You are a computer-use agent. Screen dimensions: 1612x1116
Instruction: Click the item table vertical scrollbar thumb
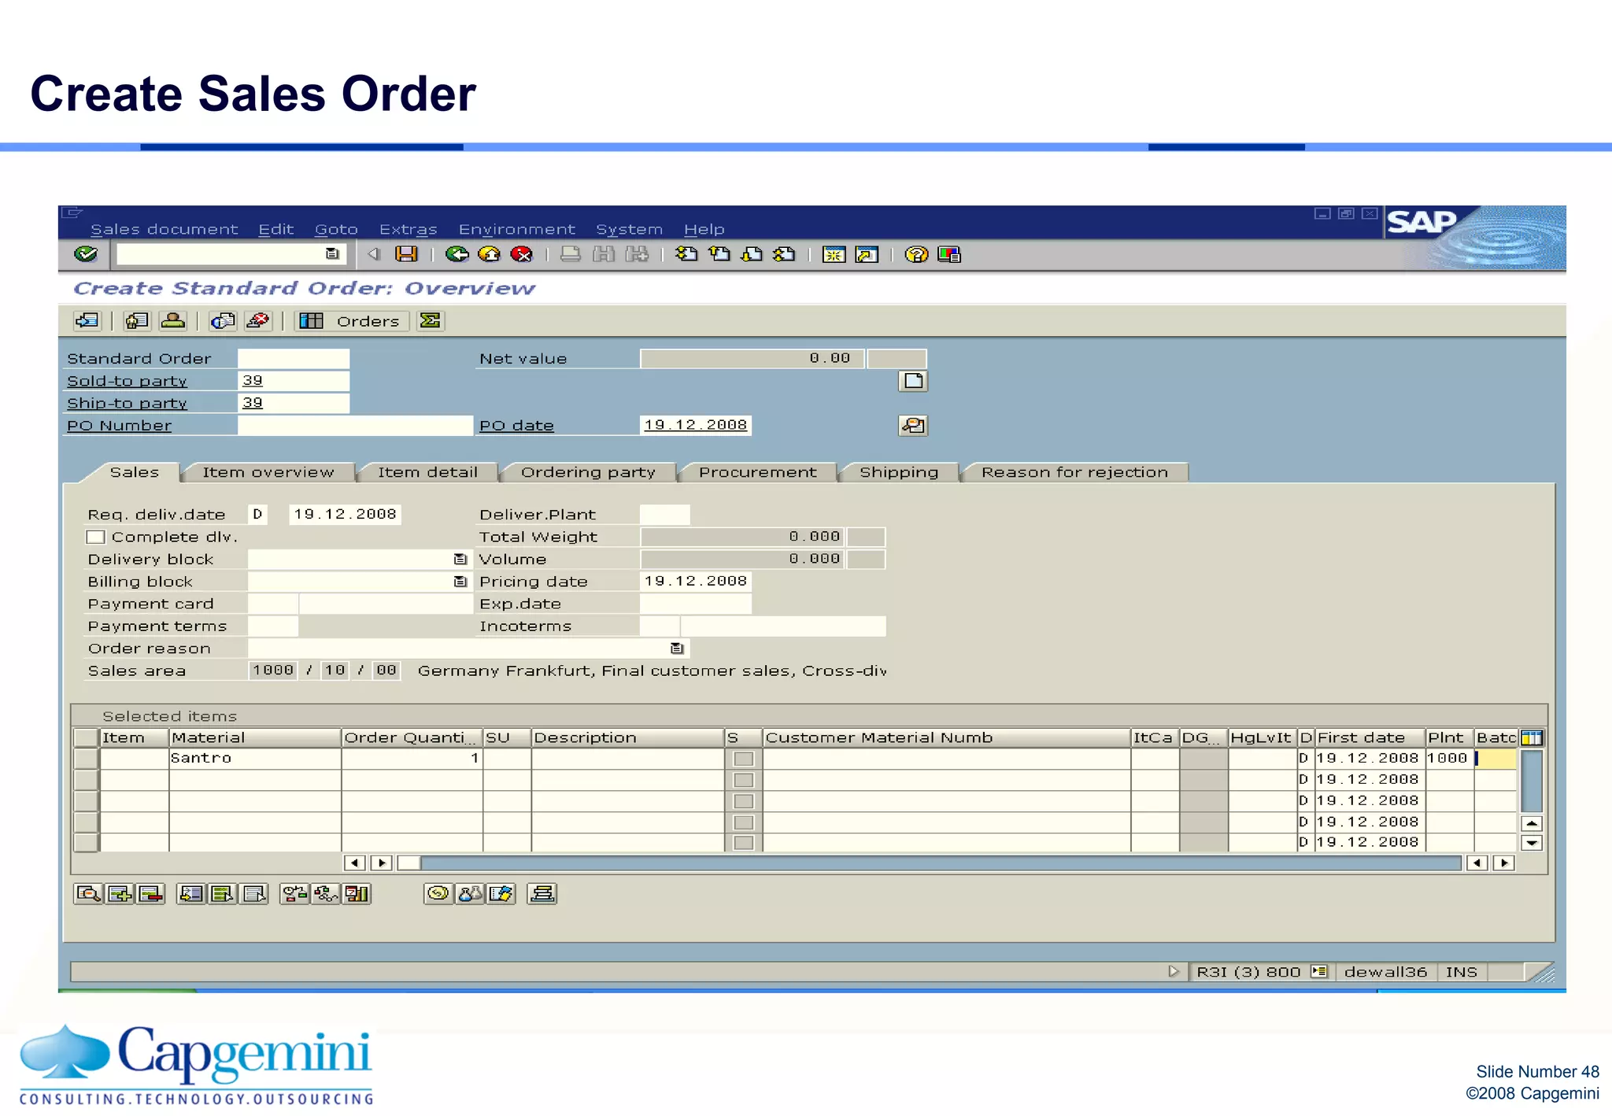[x=1532, y=781]
